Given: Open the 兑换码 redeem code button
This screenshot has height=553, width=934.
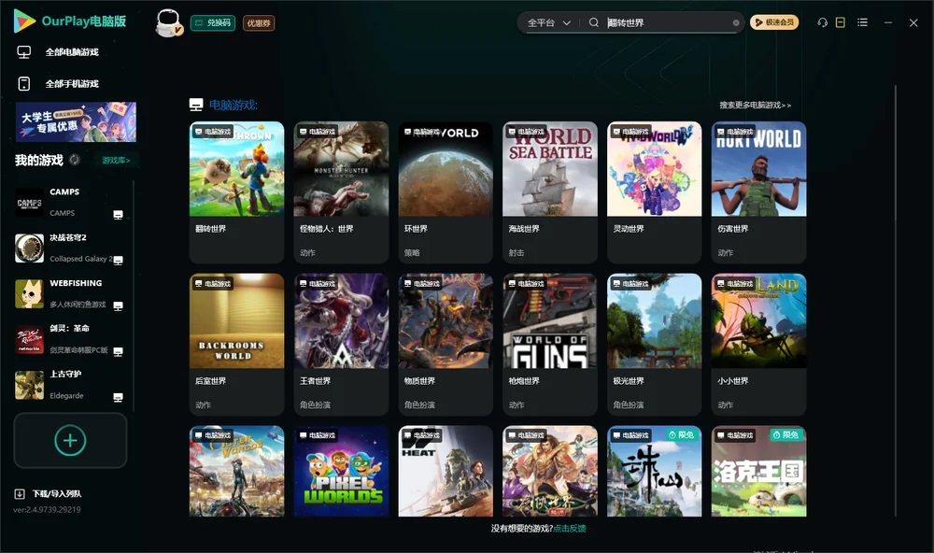Looking at the screenshot, I should point(213,22).
